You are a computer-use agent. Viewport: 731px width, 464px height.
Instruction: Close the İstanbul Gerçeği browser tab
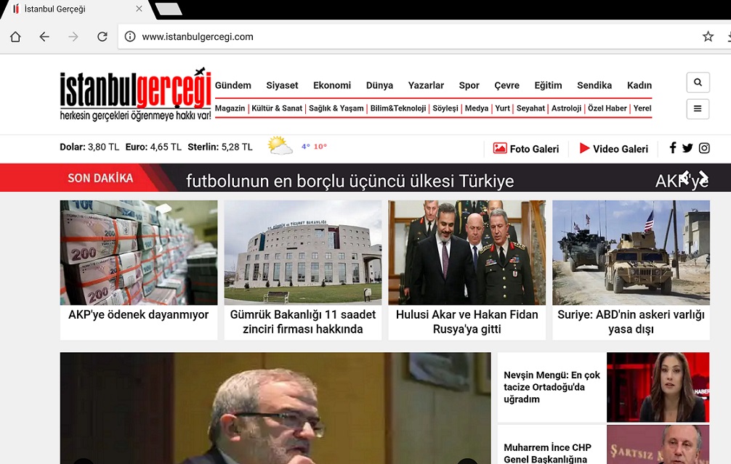coord(139,9)
